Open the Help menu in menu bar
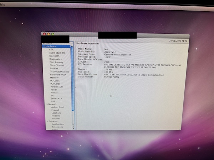 pyautogui.click(x=2, y=5)
